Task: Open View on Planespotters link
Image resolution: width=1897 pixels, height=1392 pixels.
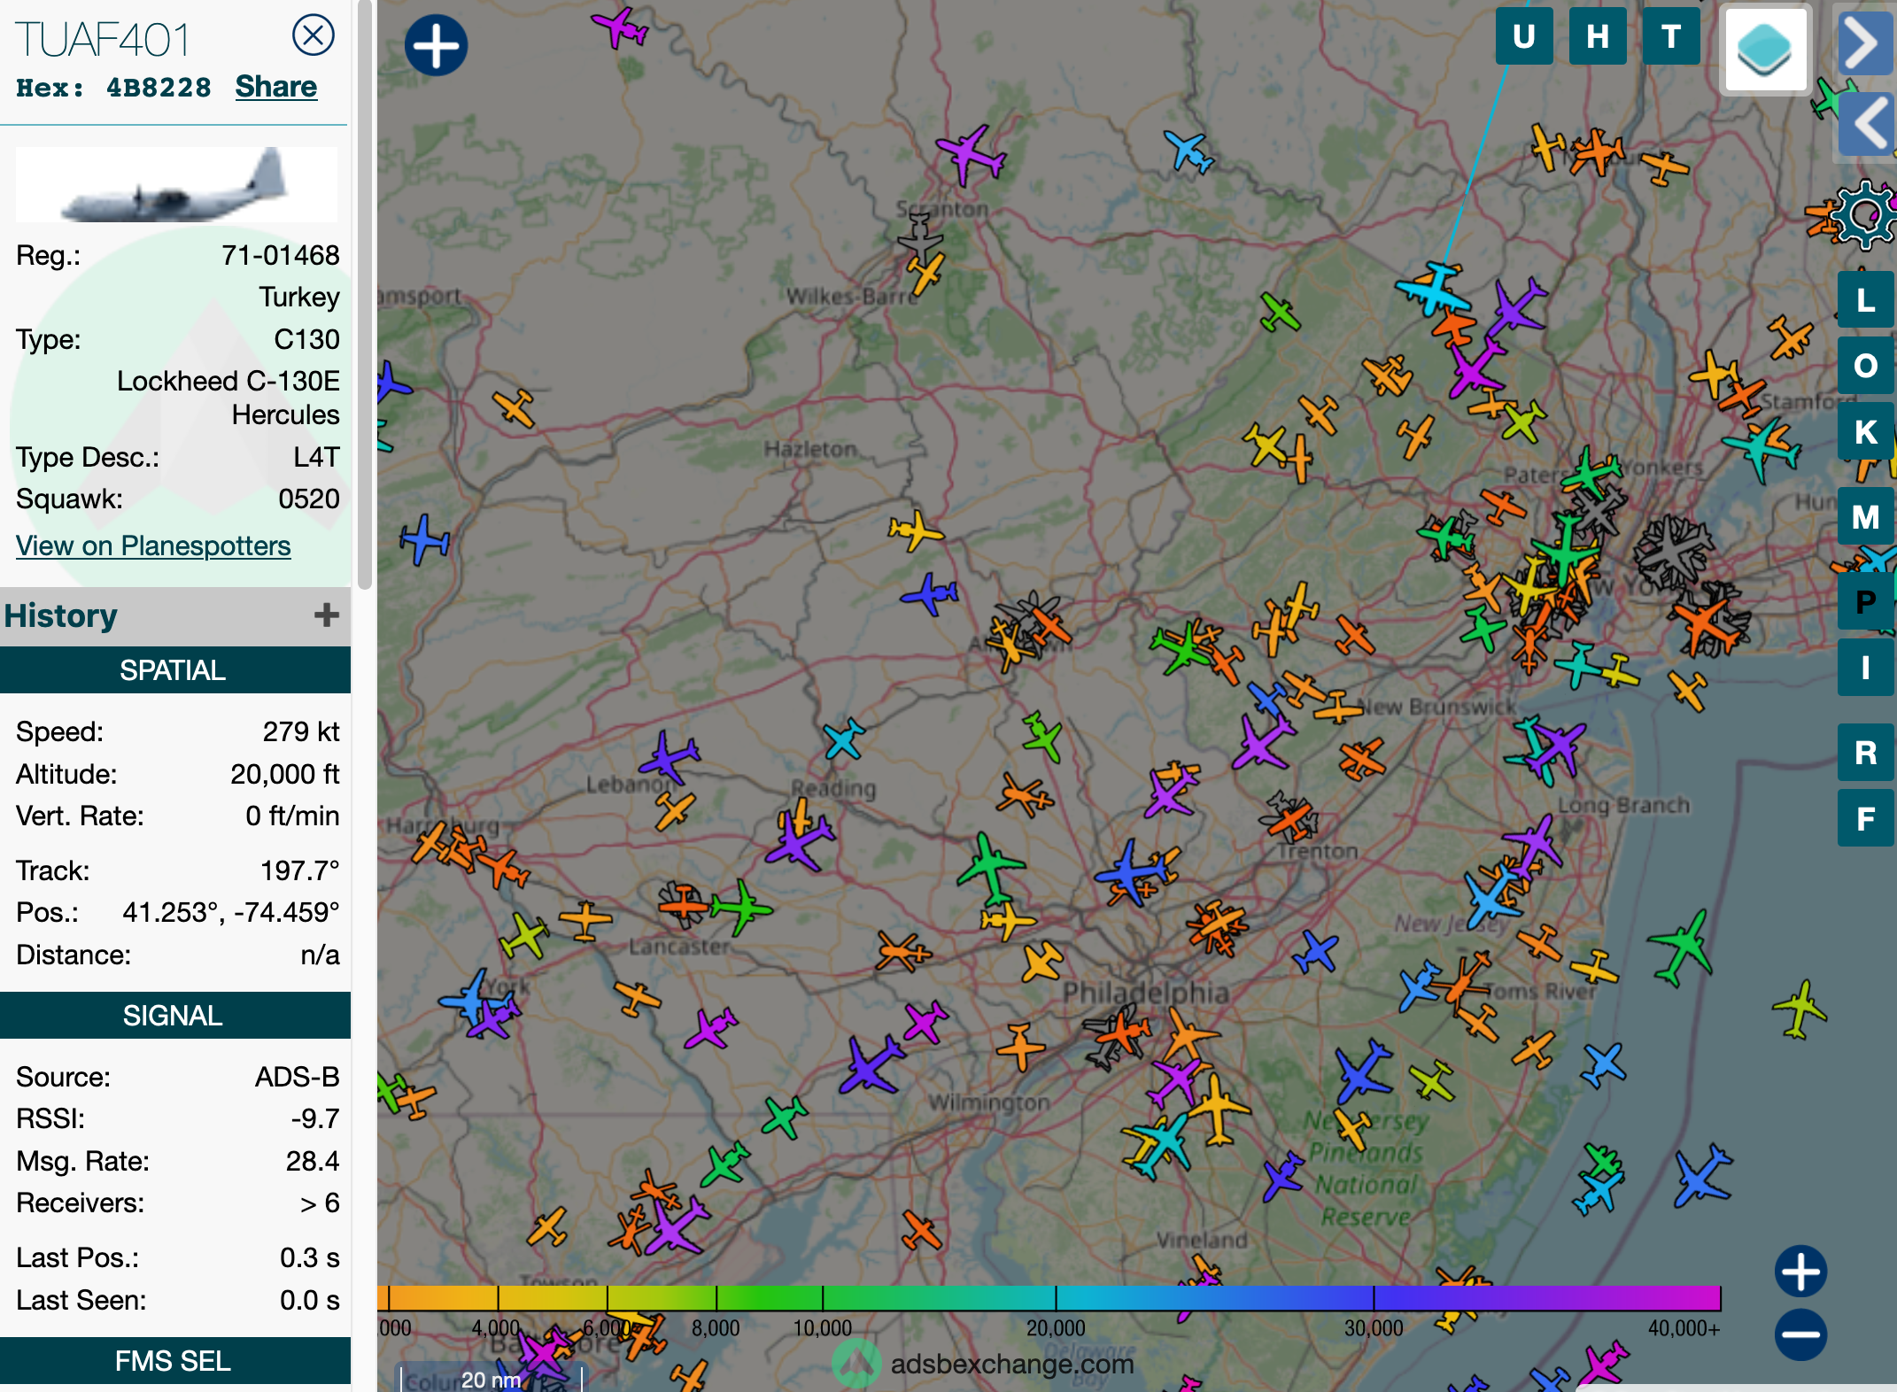Action: (153, 545)
